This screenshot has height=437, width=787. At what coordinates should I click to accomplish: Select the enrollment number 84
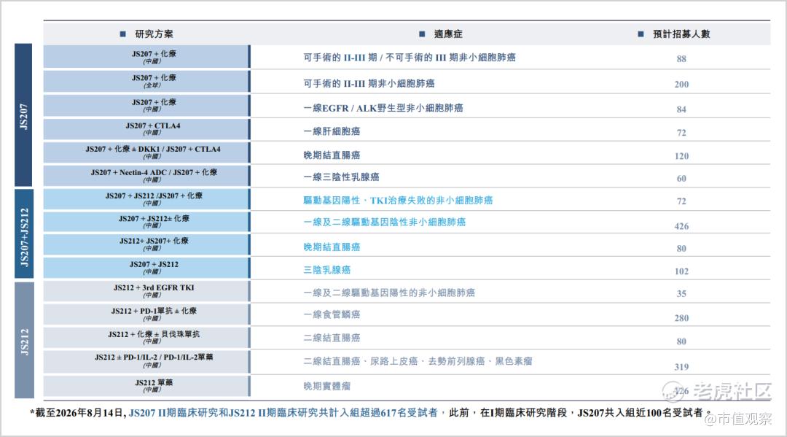click(x=681, y=109)
